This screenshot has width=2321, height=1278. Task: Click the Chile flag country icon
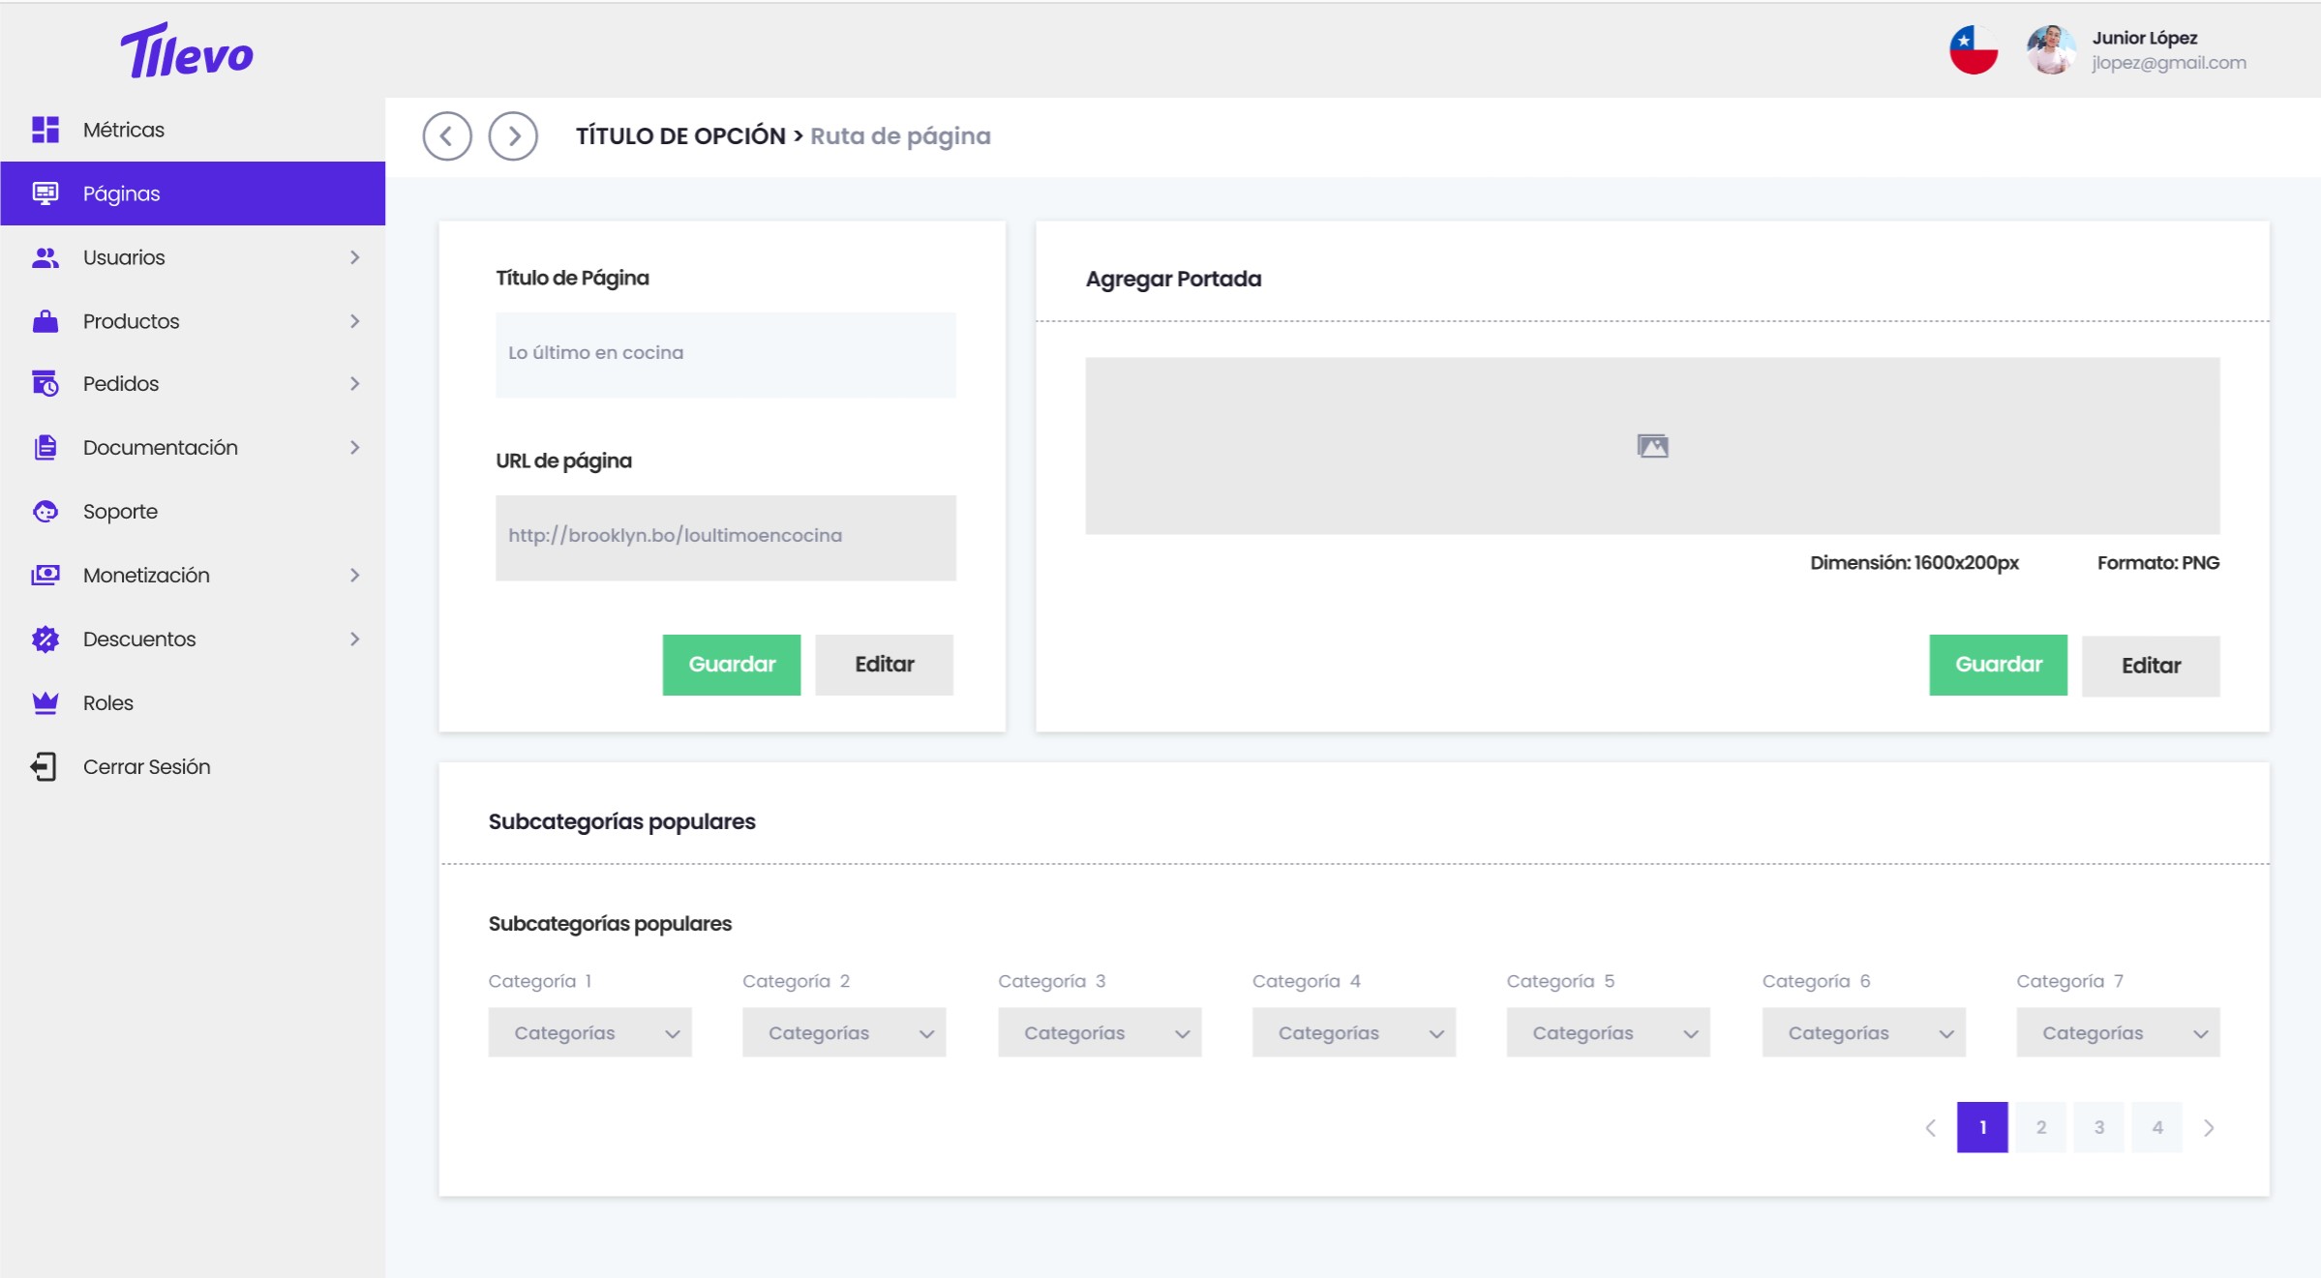click(x=1974, y=50)
